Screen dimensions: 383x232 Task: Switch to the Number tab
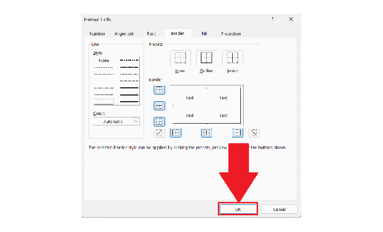[97, 33]
